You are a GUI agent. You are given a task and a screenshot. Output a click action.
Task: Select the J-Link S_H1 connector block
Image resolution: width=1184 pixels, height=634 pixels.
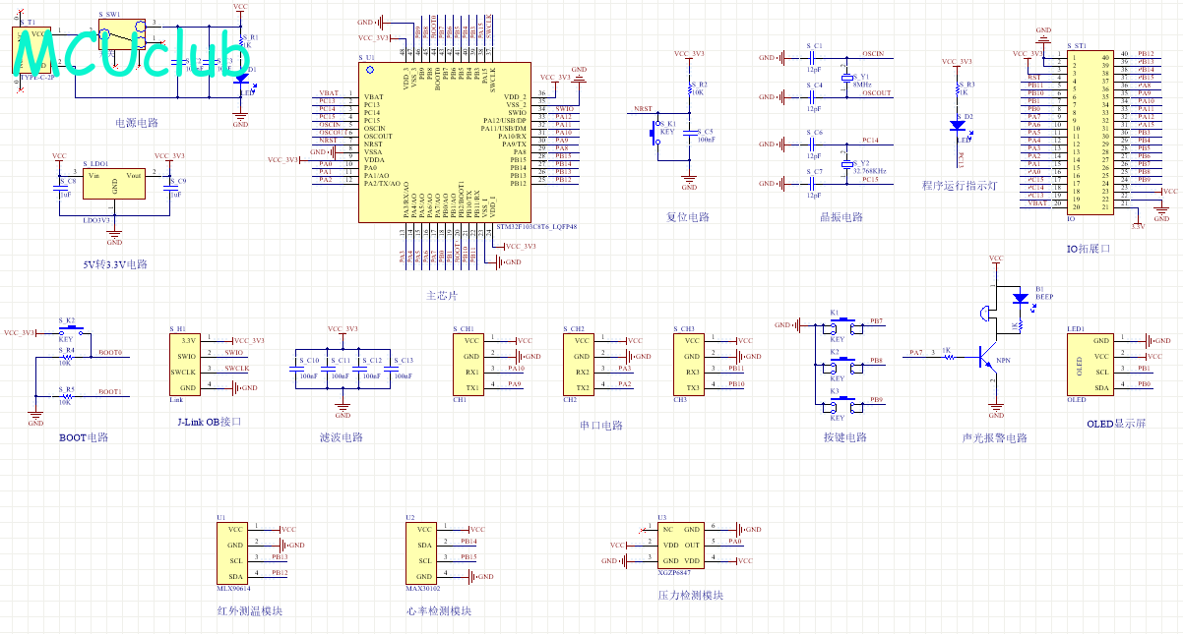[187, 365]
